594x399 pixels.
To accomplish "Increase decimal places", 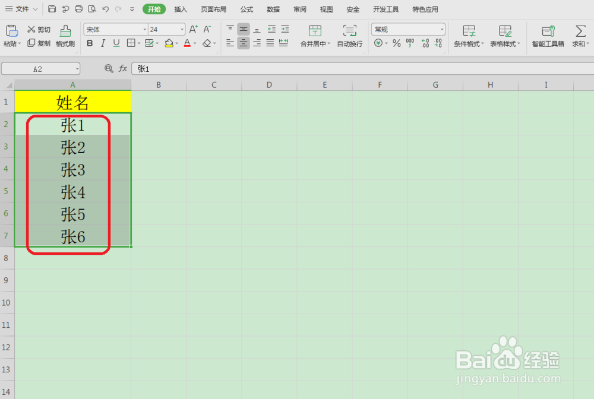I will tap(425, 43).
